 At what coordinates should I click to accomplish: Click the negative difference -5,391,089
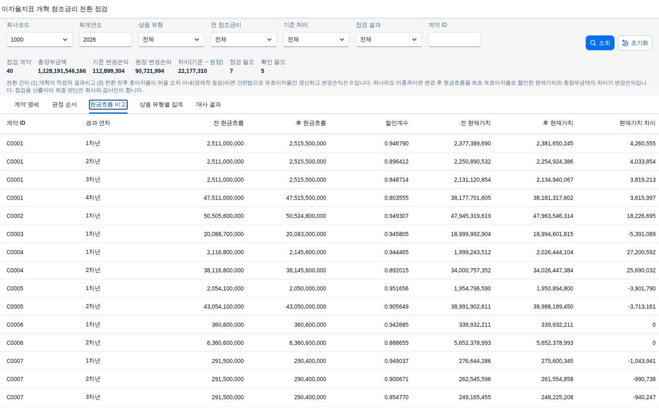642,234
